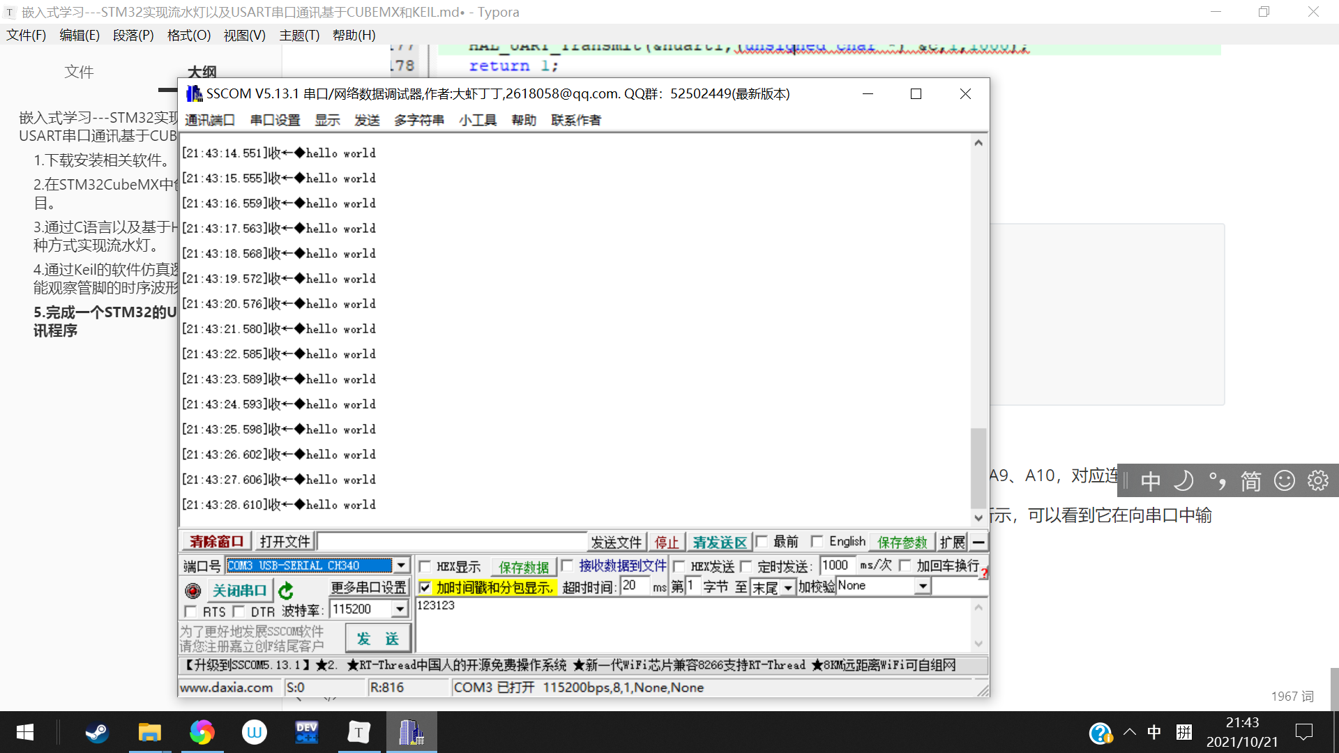Click the minus collapse panel button

(x=978, y=542)
